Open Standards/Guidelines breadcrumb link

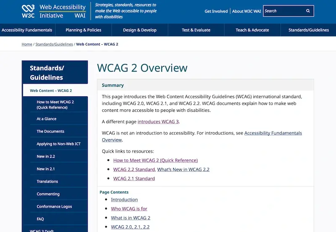[54, 44]
